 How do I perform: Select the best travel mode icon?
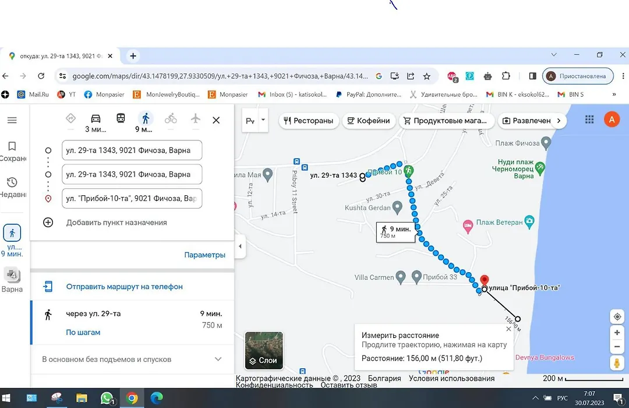(x=70, y=118)
